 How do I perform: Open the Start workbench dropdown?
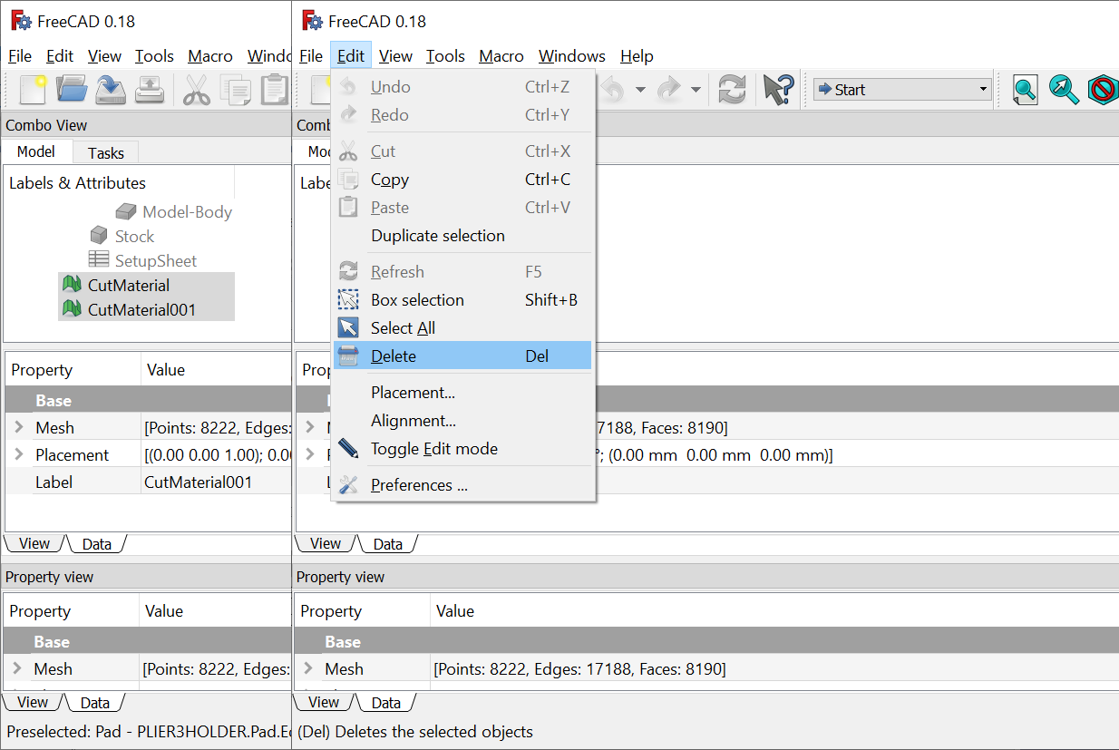(x=901, y=89)
